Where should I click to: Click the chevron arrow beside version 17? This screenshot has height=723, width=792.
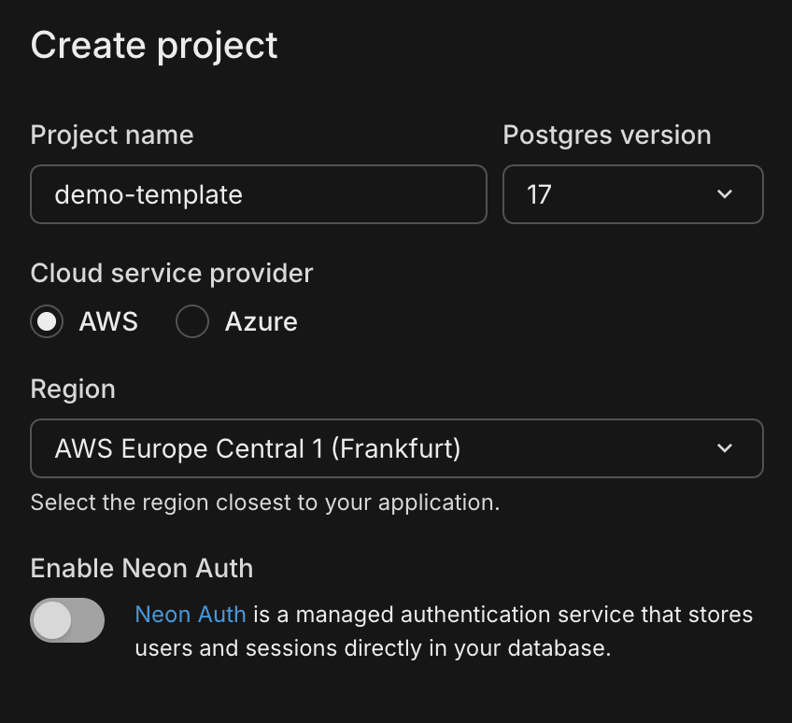[725, 194]
